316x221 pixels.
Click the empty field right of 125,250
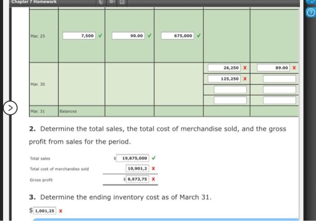pyautogui.click(x=279, y=79)
